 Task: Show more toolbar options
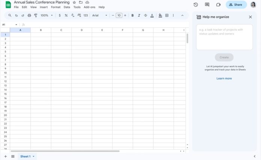click(x=173, y=15)
